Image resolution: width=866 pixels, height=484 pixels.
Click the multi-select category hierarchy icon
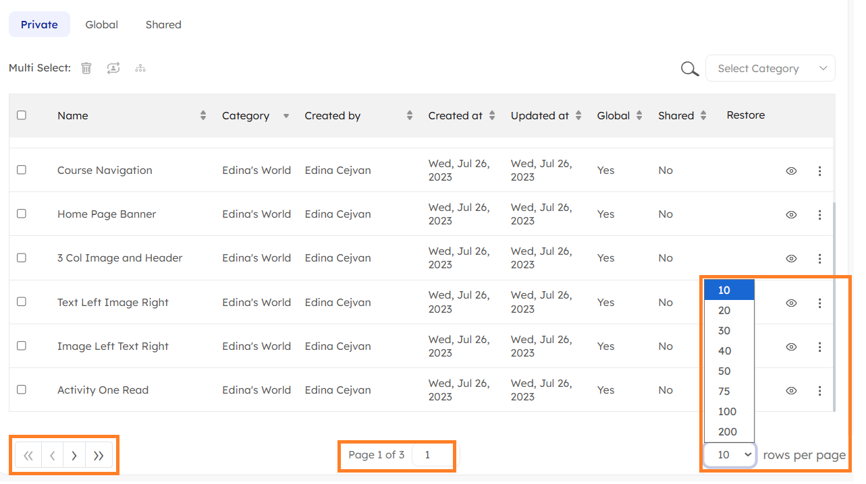(x=140, y=68)
